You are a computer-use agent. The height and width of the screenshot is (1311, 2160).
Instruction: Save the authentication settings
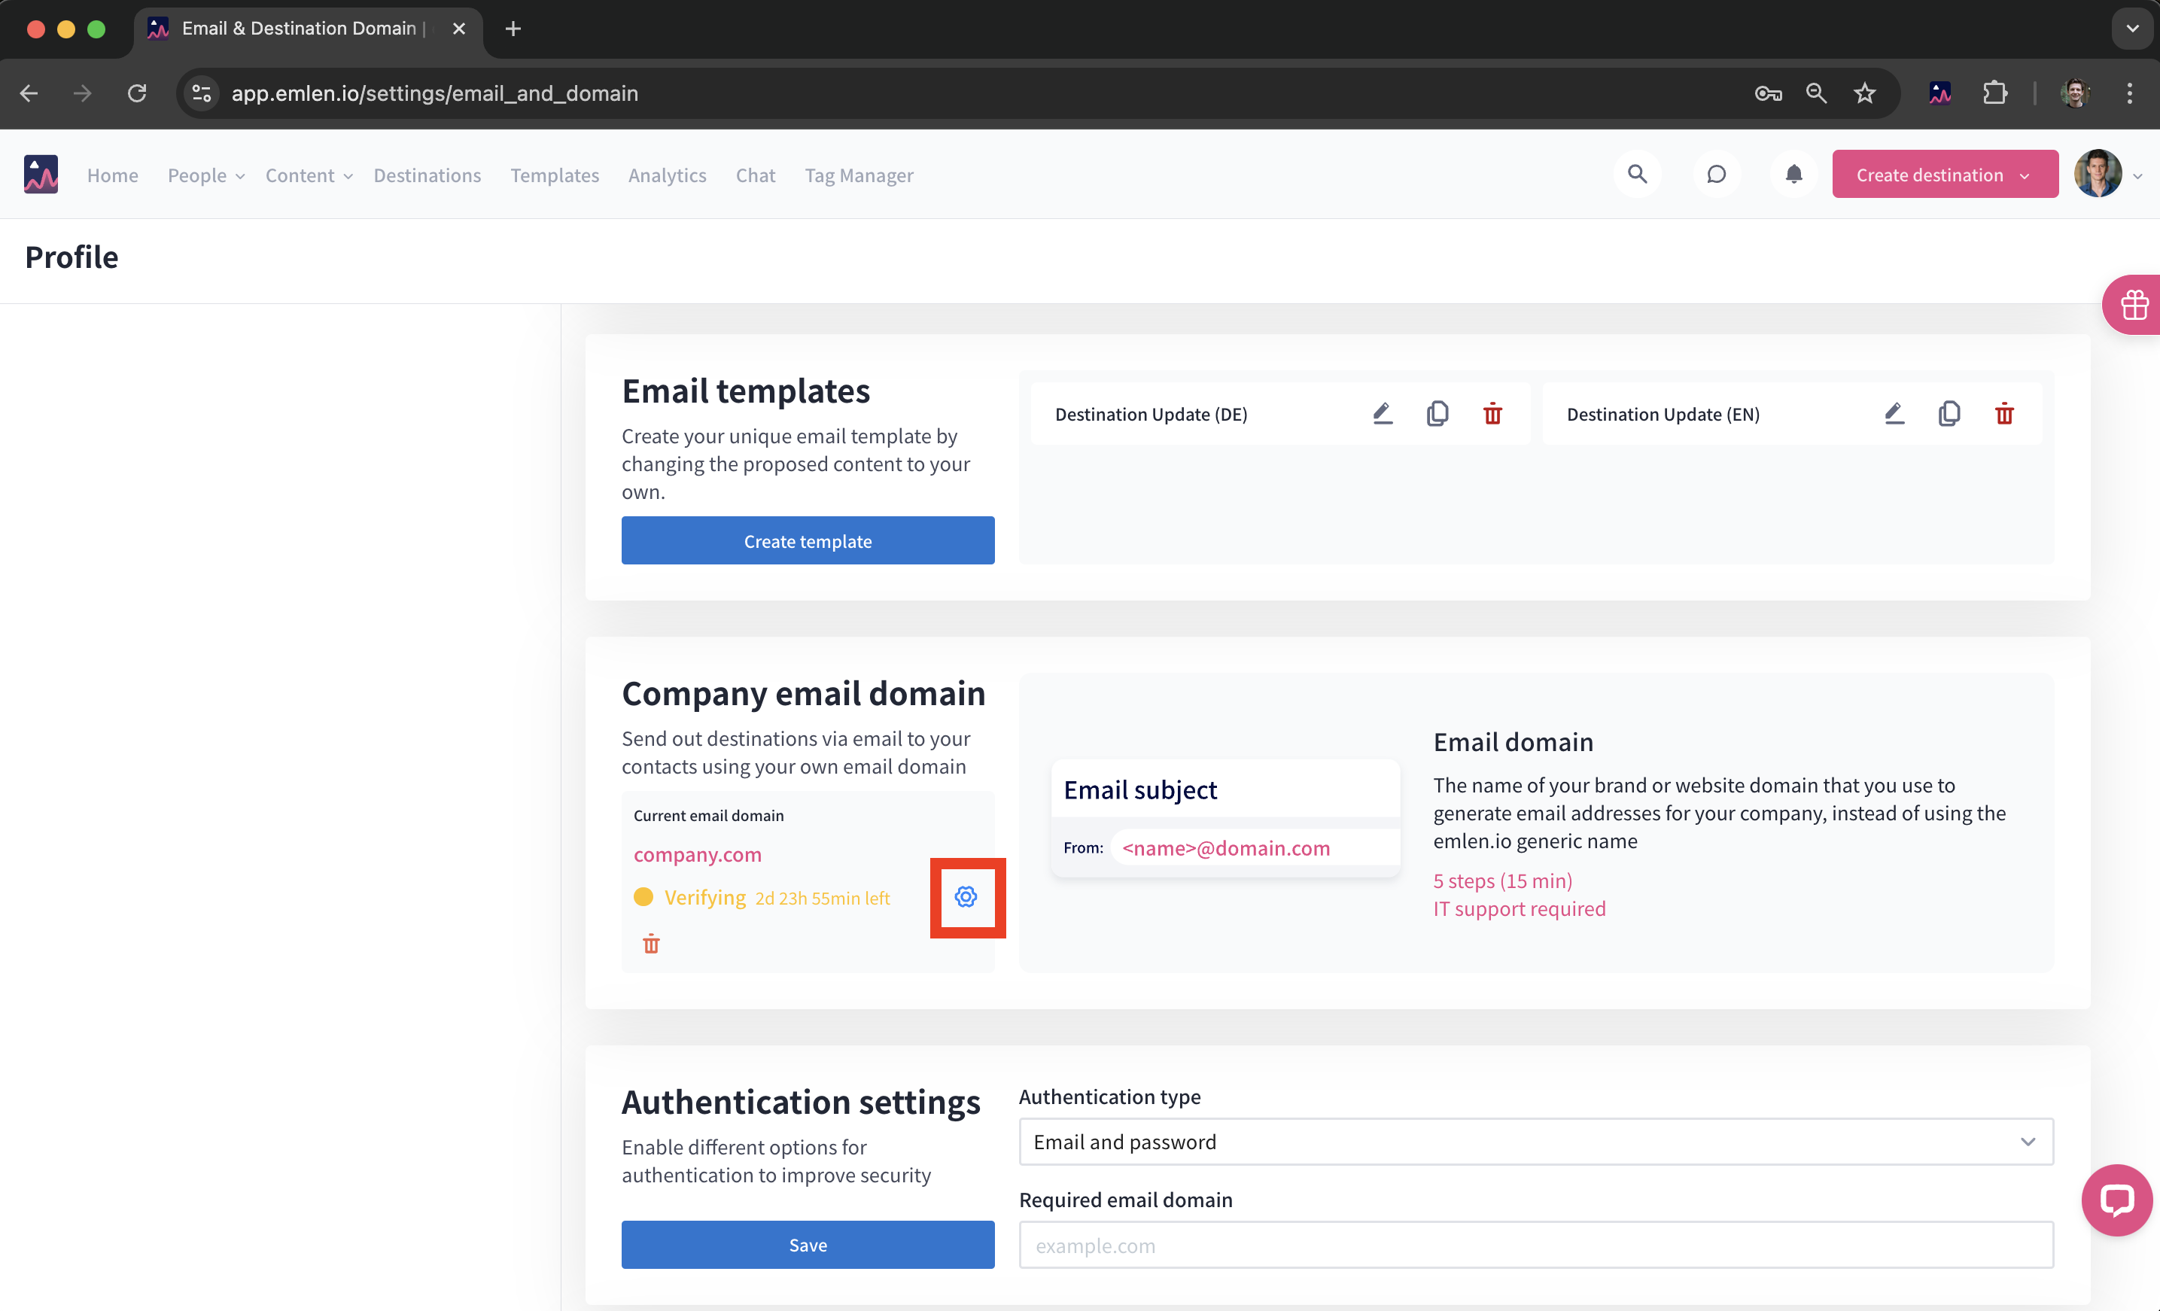coord(808,1245)
